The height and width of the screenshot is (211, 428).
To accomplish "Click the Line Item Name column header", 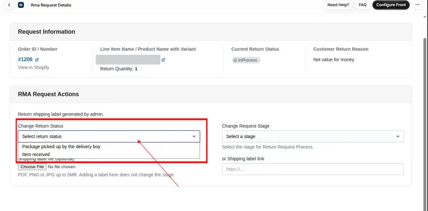I will click(x=148, y=49).
